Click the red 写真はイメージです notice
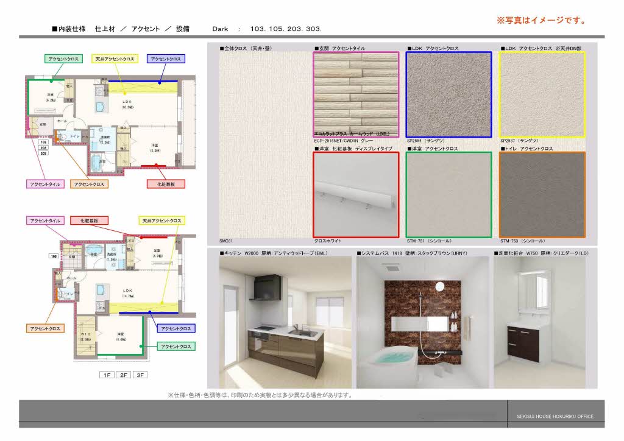Image resolution: width=624 pixels, height=441 pixels. tap(541, 21)
